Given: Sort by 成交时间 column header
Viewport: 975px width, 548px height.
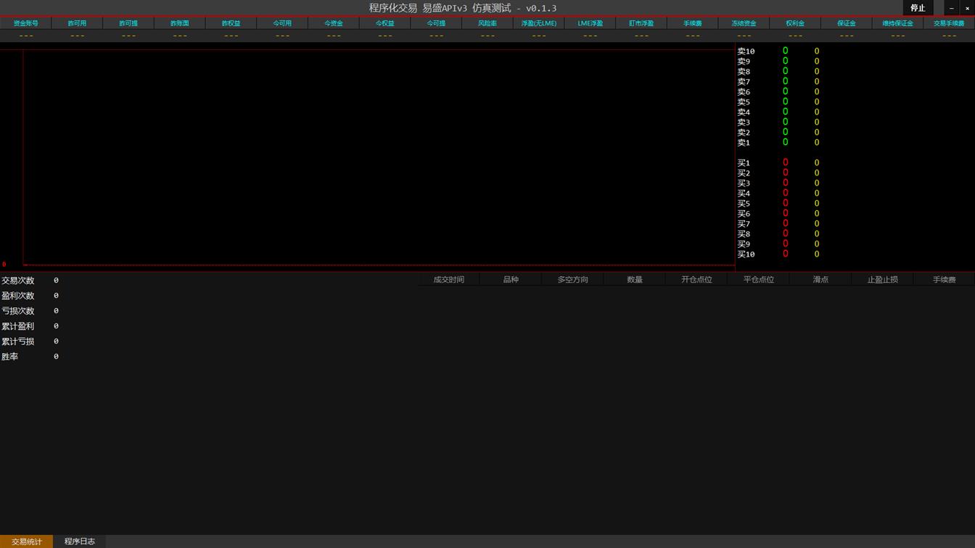Looking at the screenshot, I should (x=448, y=280).
